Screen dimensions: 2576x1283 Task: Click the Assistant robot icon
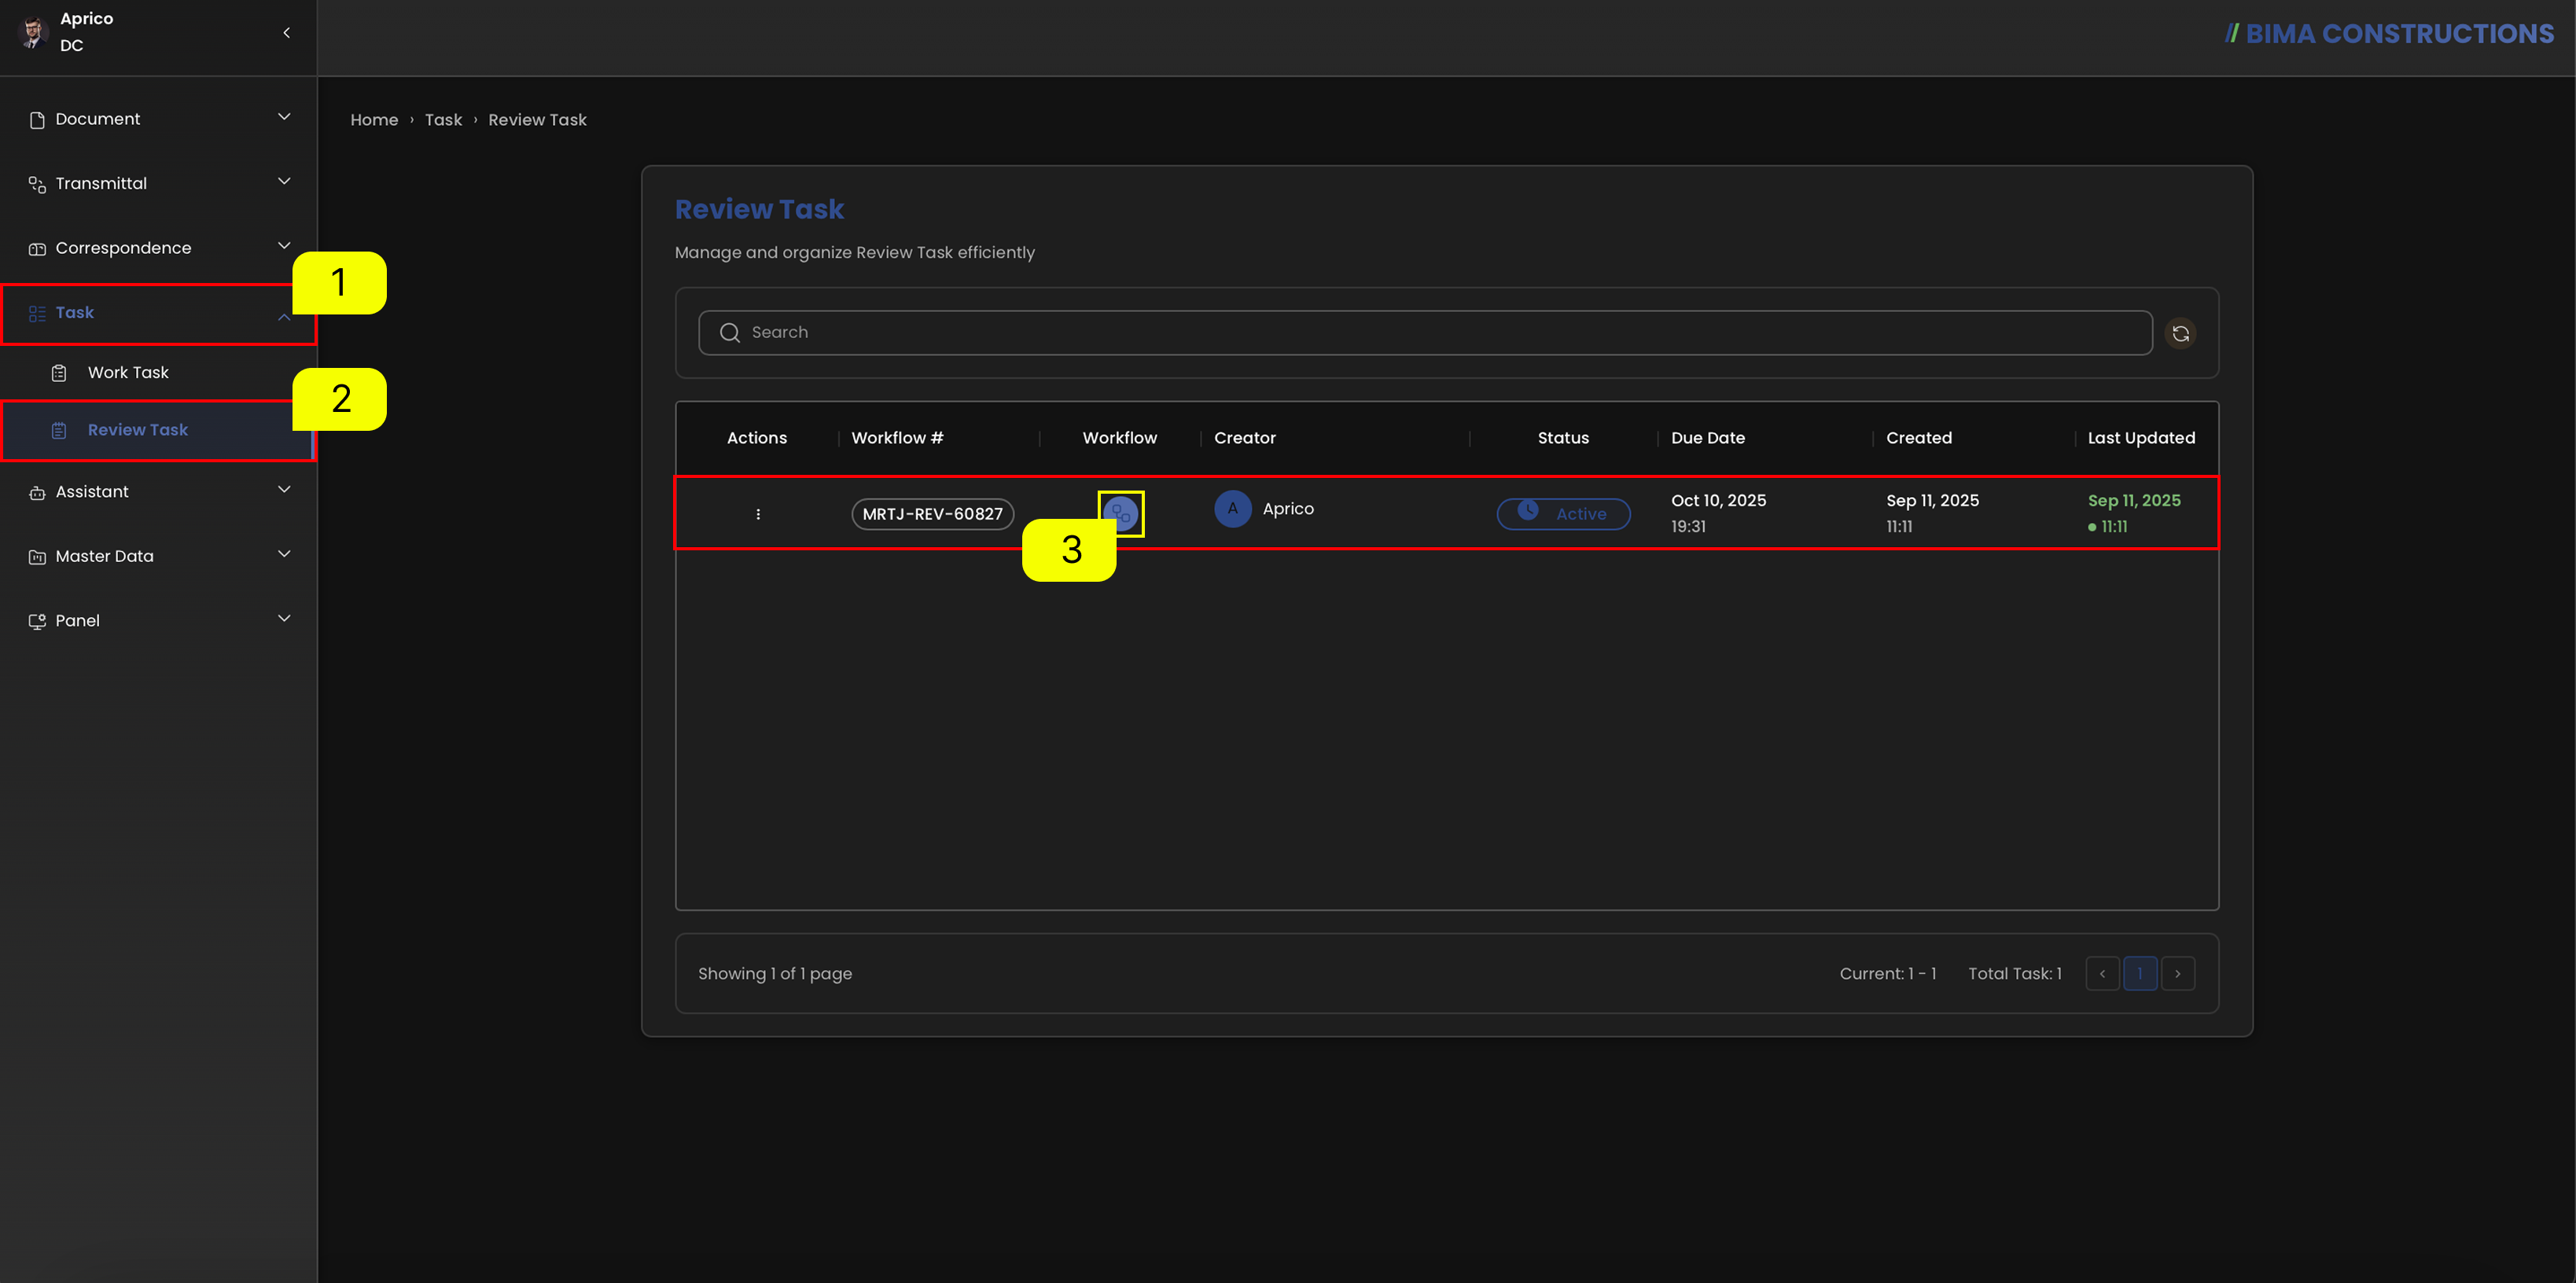pos(37,493)
